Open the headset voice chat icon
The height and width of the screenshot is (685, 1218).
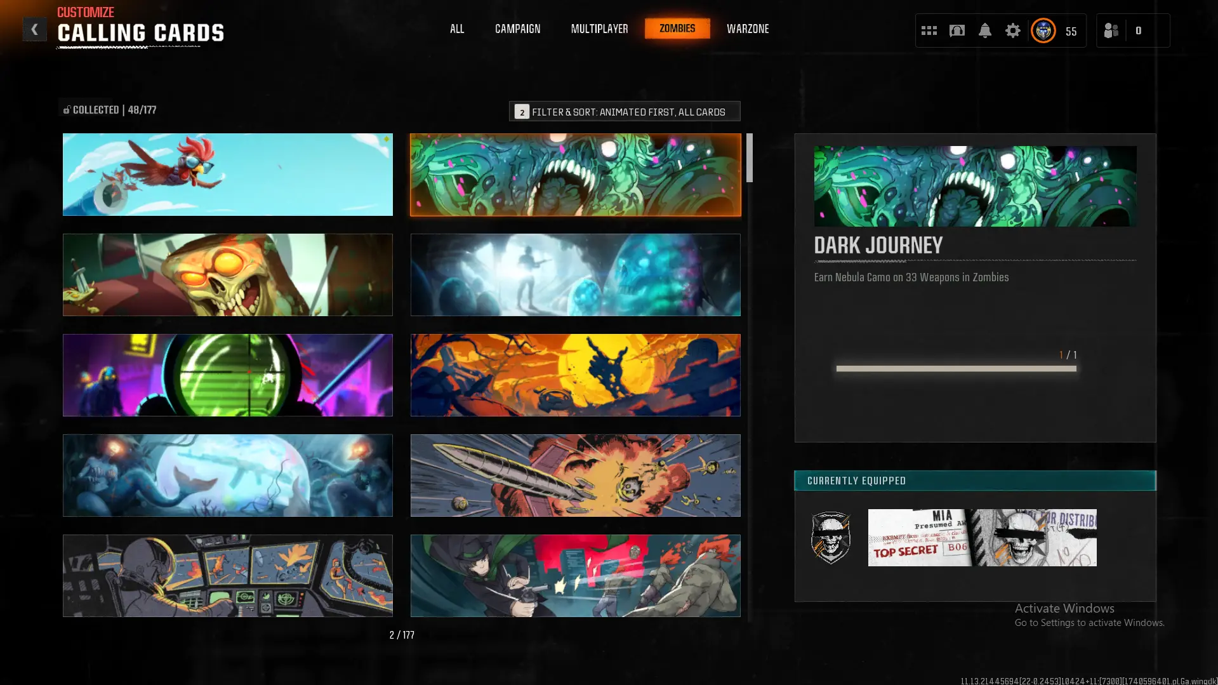(x=957, y=30)
